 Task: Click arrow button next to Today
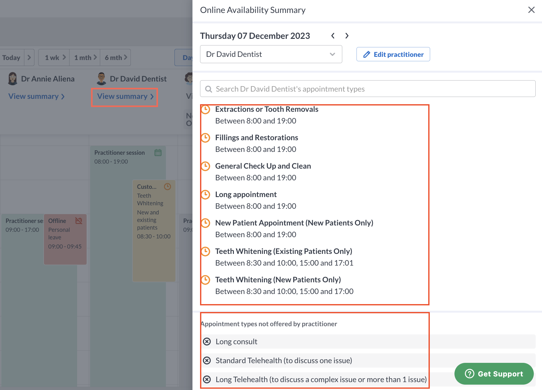[x=29, y=57]
